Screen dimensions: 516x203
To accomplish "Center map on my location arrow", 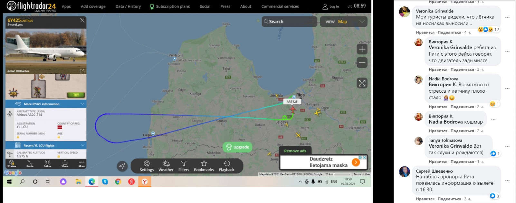I will pos(122,166).
